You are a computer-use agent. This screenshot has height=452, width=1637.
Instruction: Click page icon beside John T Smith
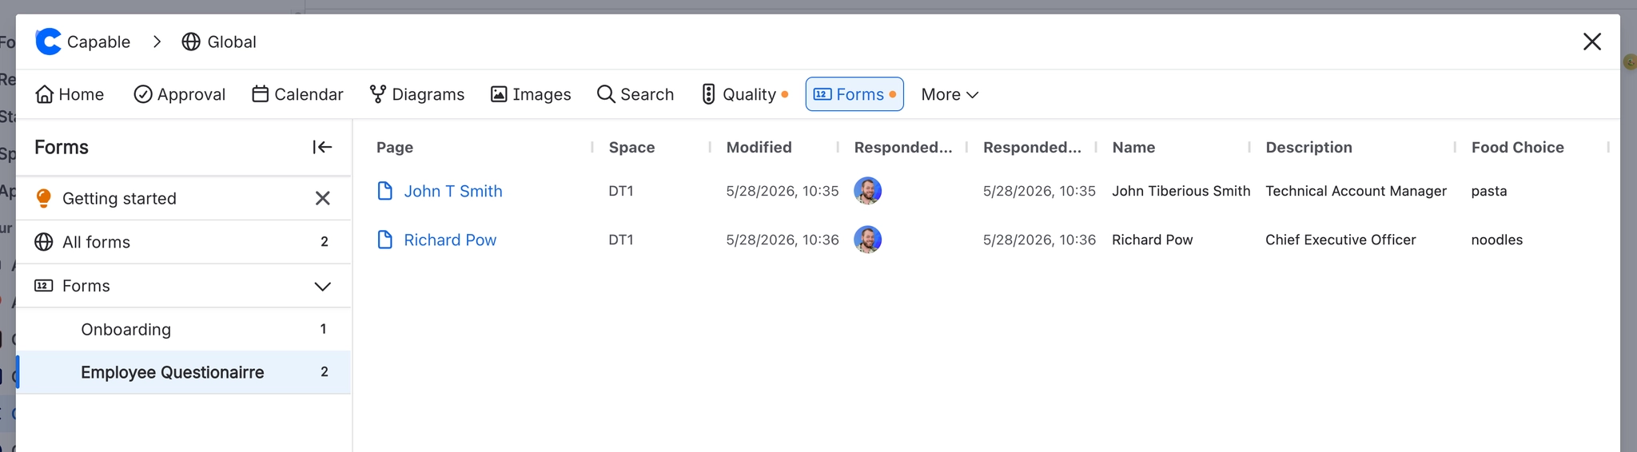(x=384, y=191)
